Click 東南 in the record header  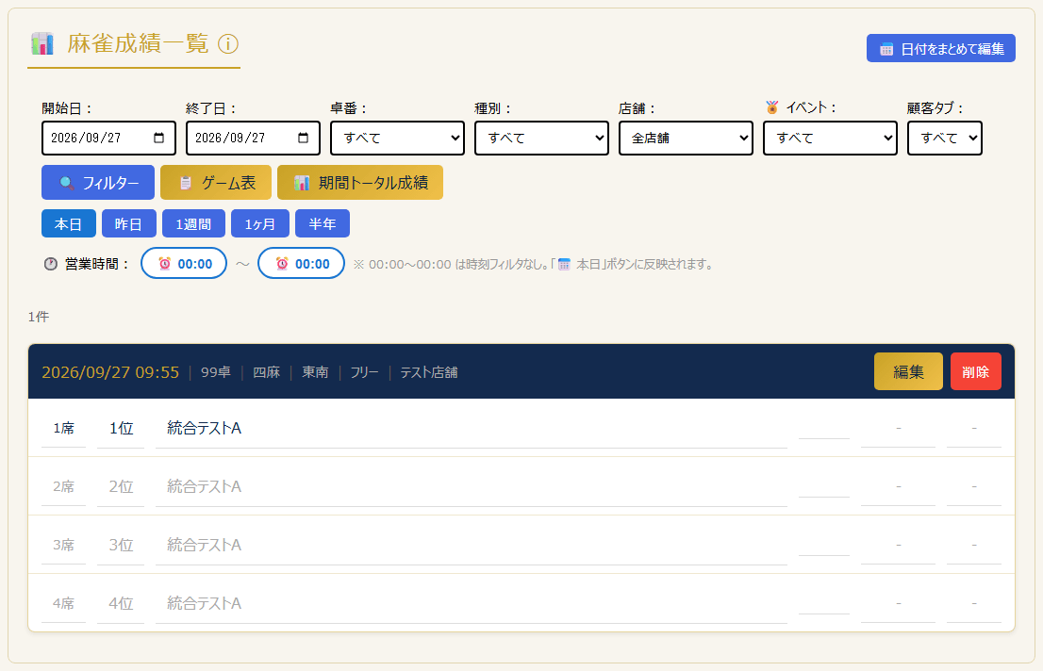[x=315, y=372]
